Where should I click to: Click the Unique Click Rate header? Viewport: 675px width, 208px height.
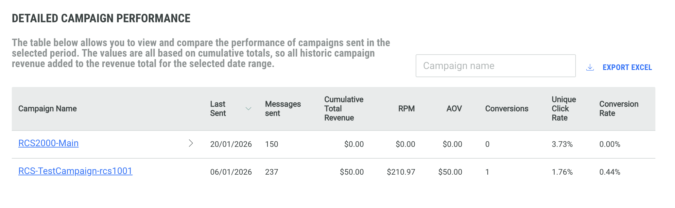click(563, 109)
